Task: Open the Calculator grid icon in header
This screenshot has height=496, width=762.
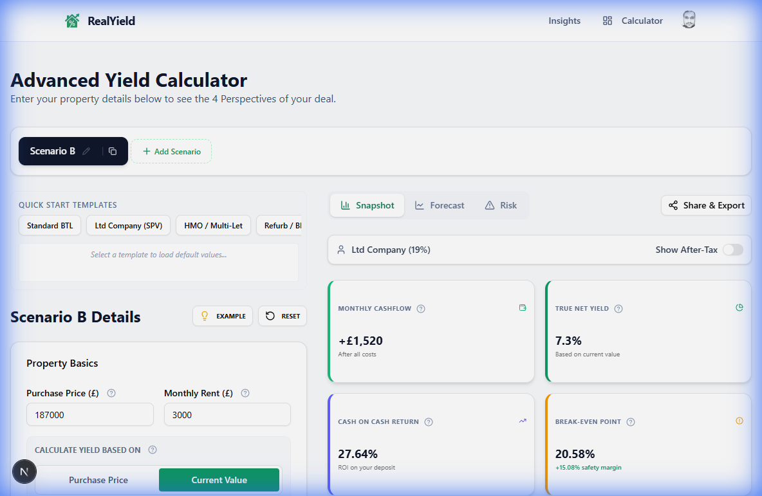Action: click(607, 20)
